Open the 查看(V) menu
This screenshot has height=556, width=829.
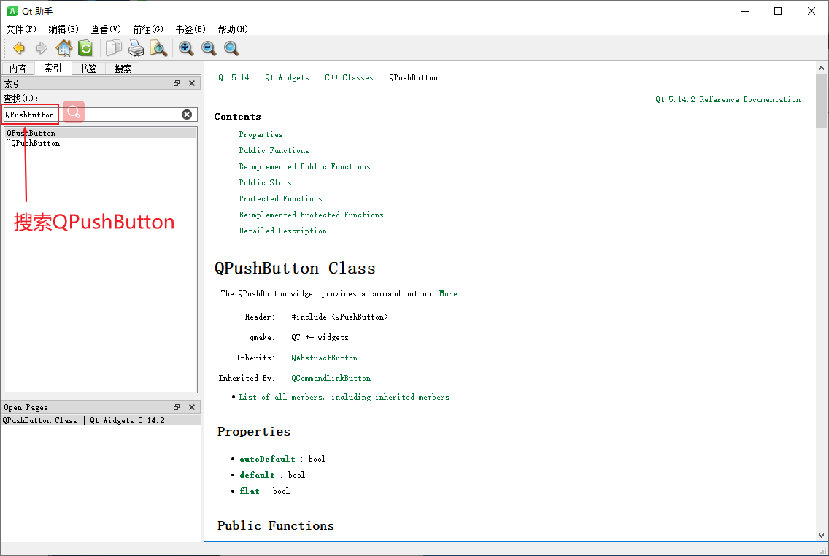tap(106, 29)
